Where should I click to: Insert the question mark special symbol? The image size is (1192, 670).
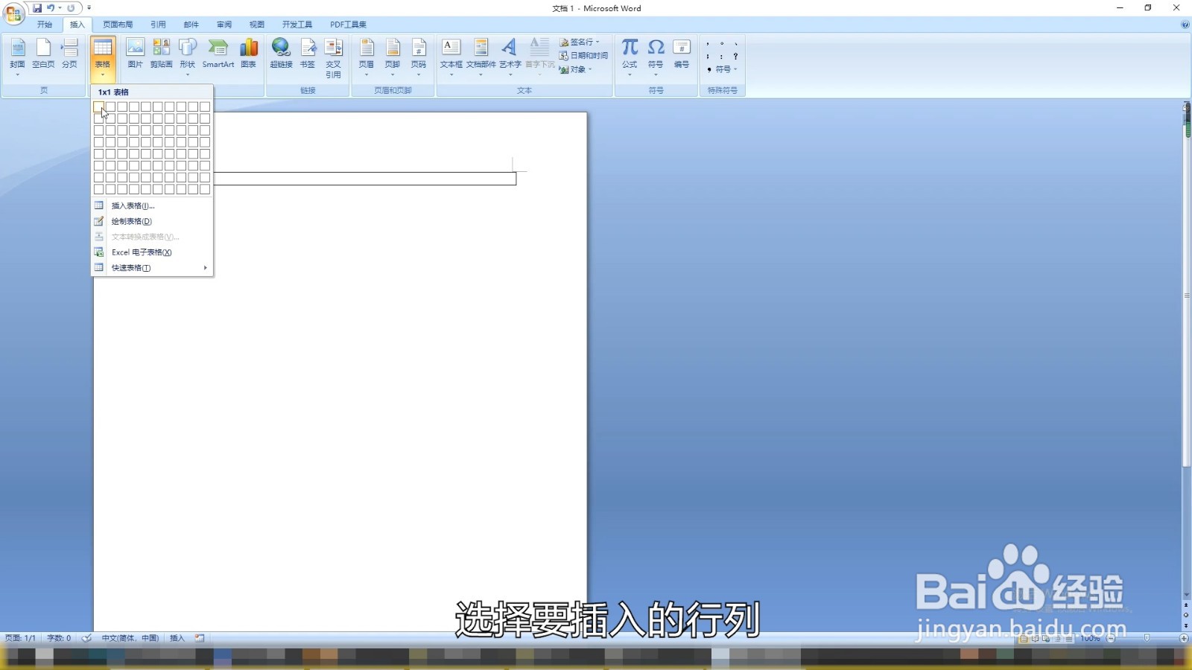click(x=735, y=56)
